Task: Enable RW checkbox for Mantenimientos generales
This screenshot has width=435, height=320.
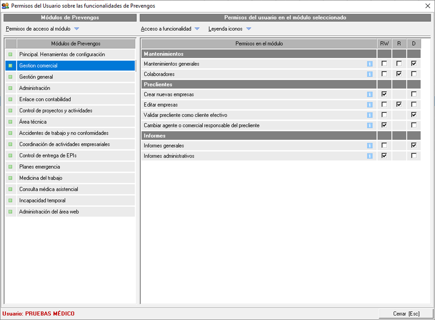Action: click(384, 63)
